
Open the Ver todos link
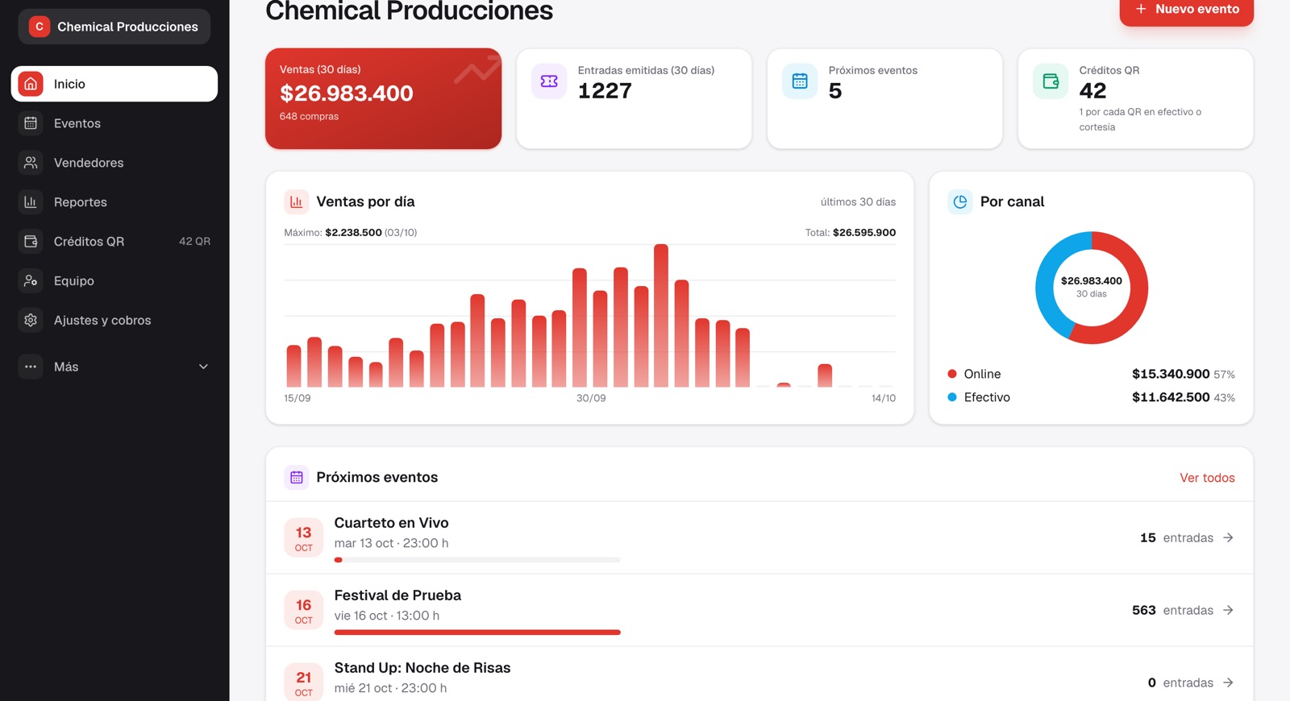pyautogui.click(x=1207, y=478)
